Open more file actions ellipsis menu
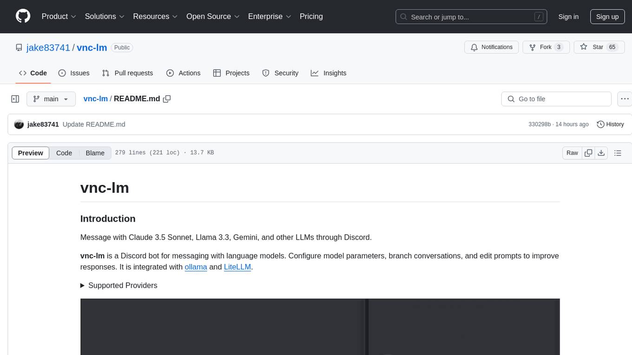632x355 pixels. [x=625, y=99]
